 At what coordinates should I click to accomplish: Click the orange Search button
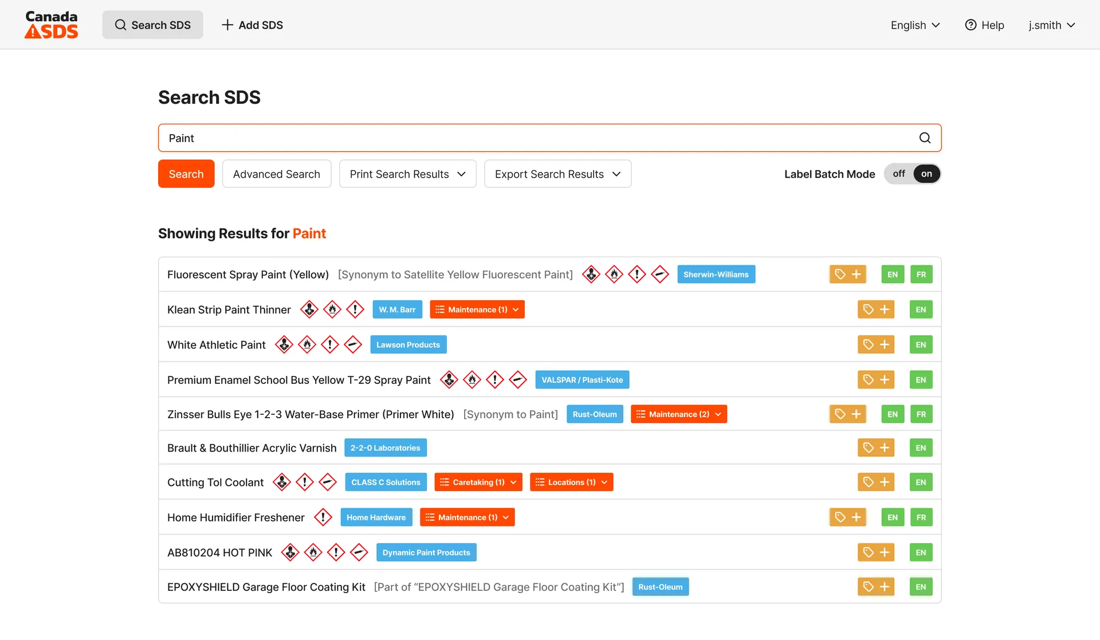coord(186,174)
